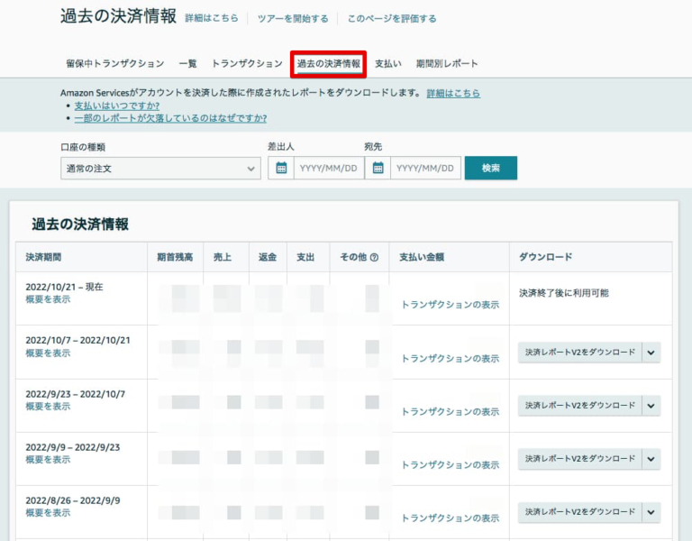Click the 2022/9/9 – 2022/9/23 period text

coord(73,447)
